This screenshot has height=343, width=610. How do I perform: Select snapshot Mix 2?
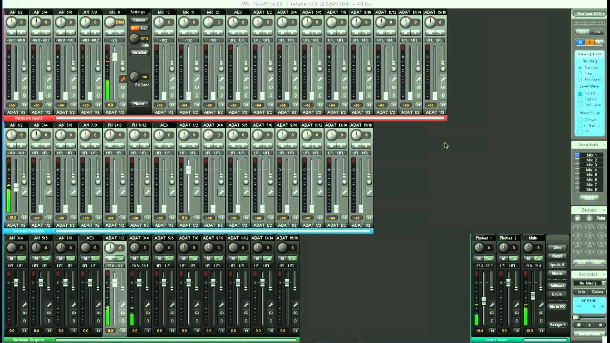(x=591, y=160)
